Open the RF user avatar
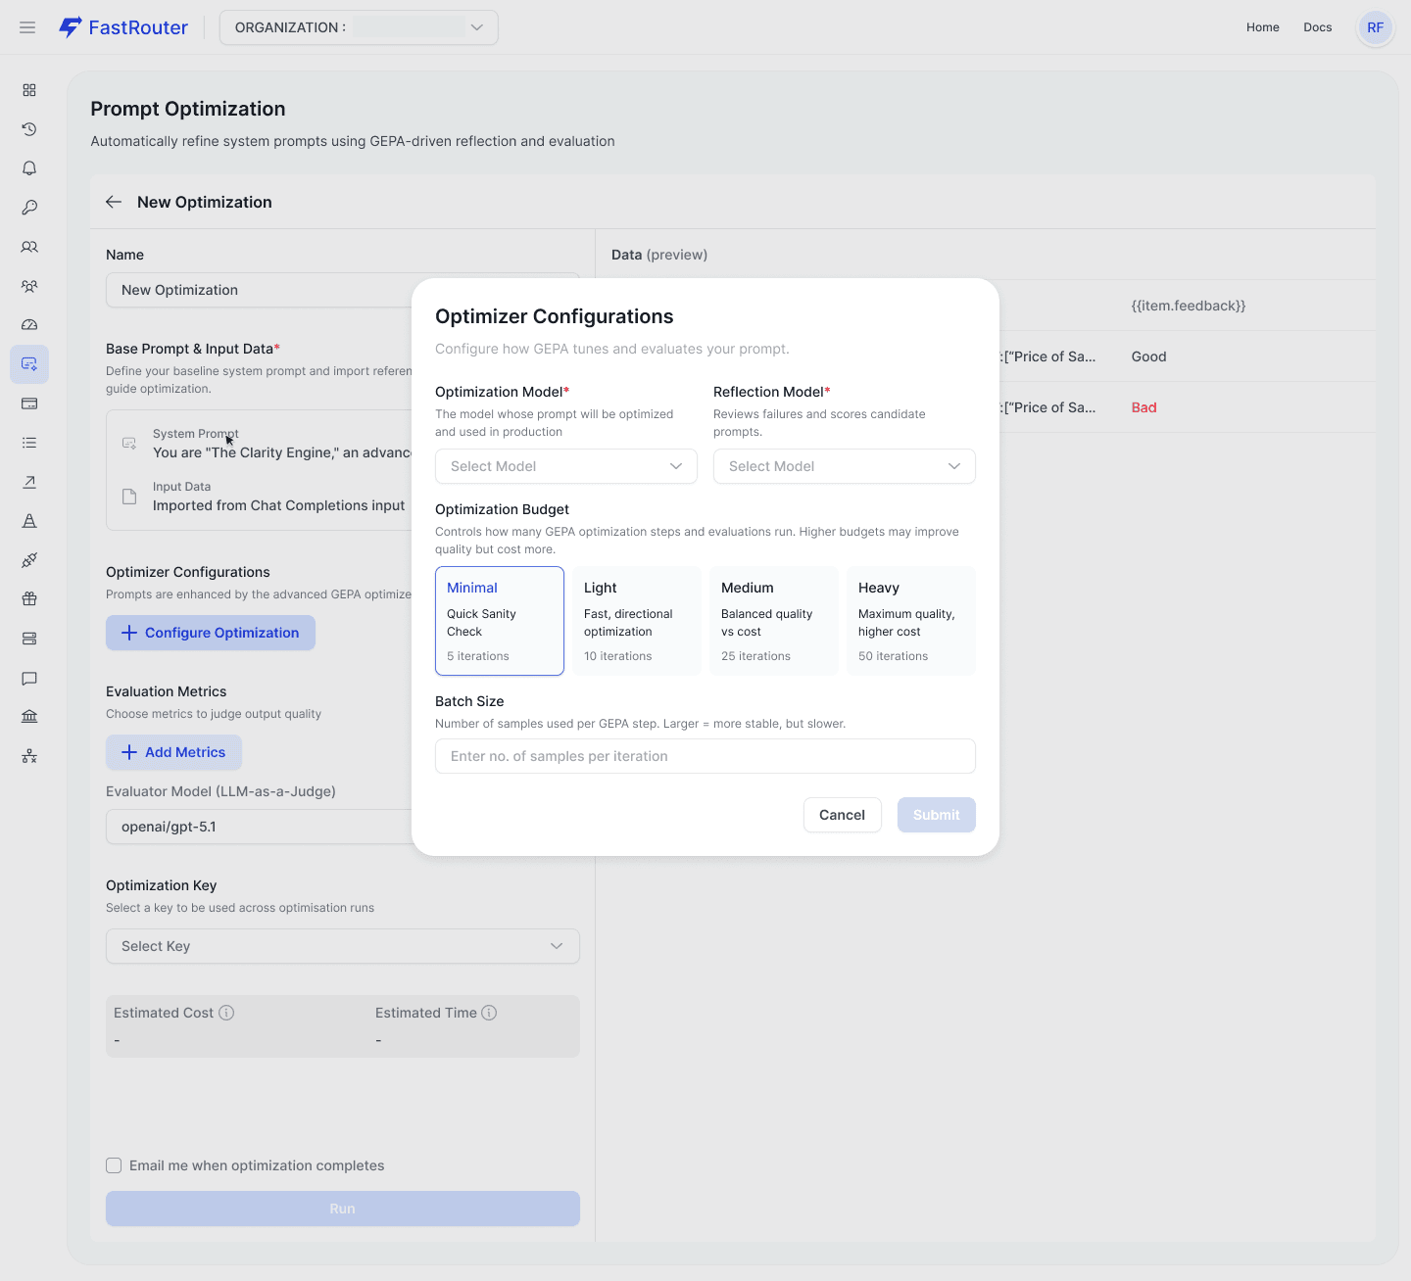Screen dimensions: 1411x1281 tap(1376, 27)
